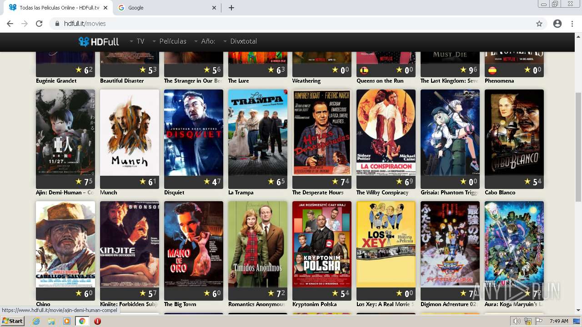
Task: Bookmark this page with star icon
Action: [539, 24]
